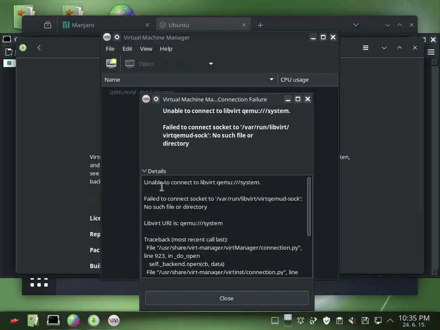Click the pin icon in Virtual Machine Manager title bar
The image size is (440, 330).
(x=117, y=37)
